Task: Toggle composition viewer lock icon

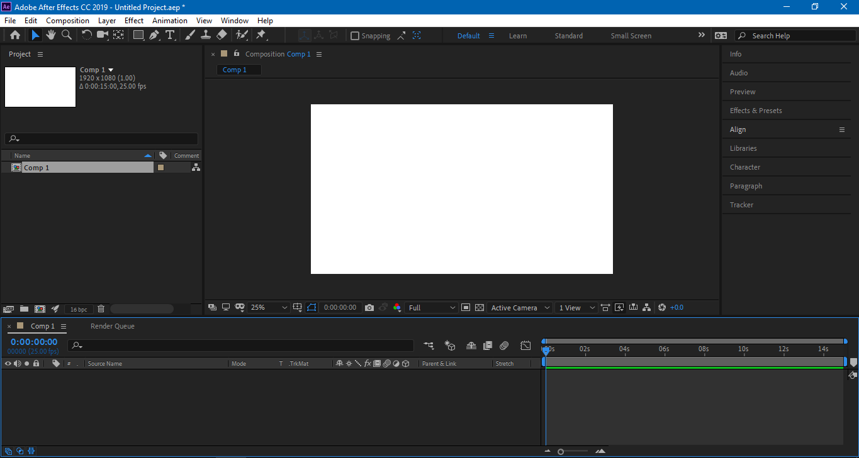Action: coord(237,53)
